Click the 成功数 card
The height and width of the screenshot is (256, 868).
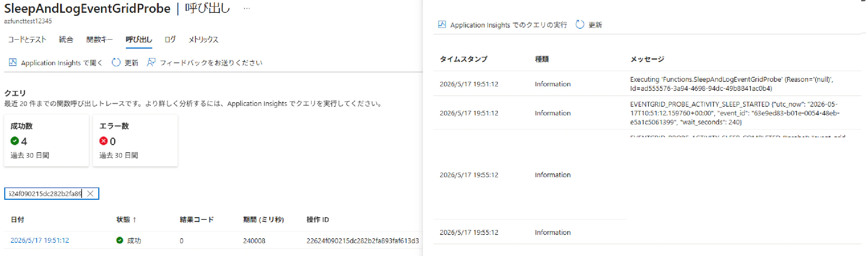[x=46, y=140]
